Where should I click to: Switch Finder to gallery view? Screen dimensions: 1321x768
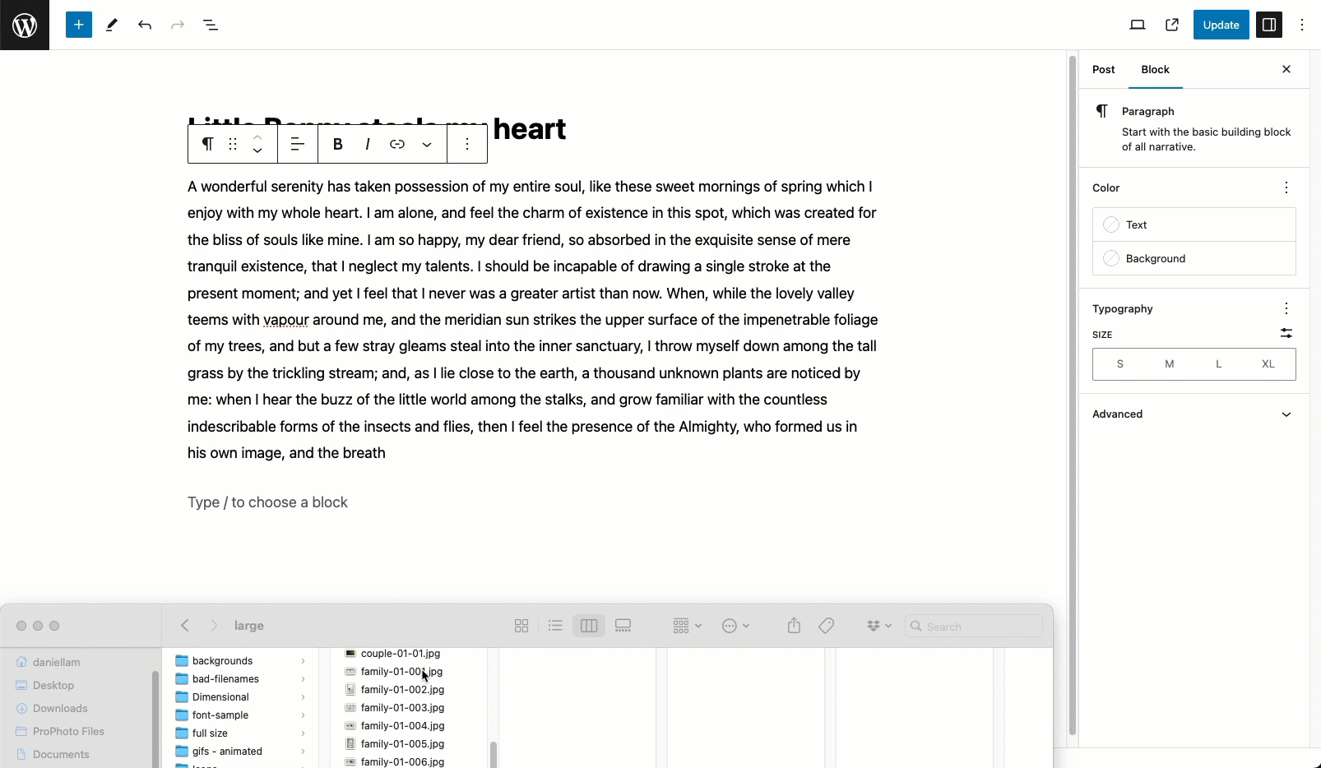(623, 626)
